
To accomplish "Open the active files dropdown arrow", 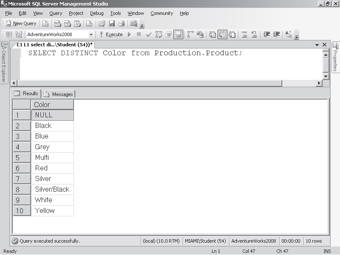I will (317, 45).
